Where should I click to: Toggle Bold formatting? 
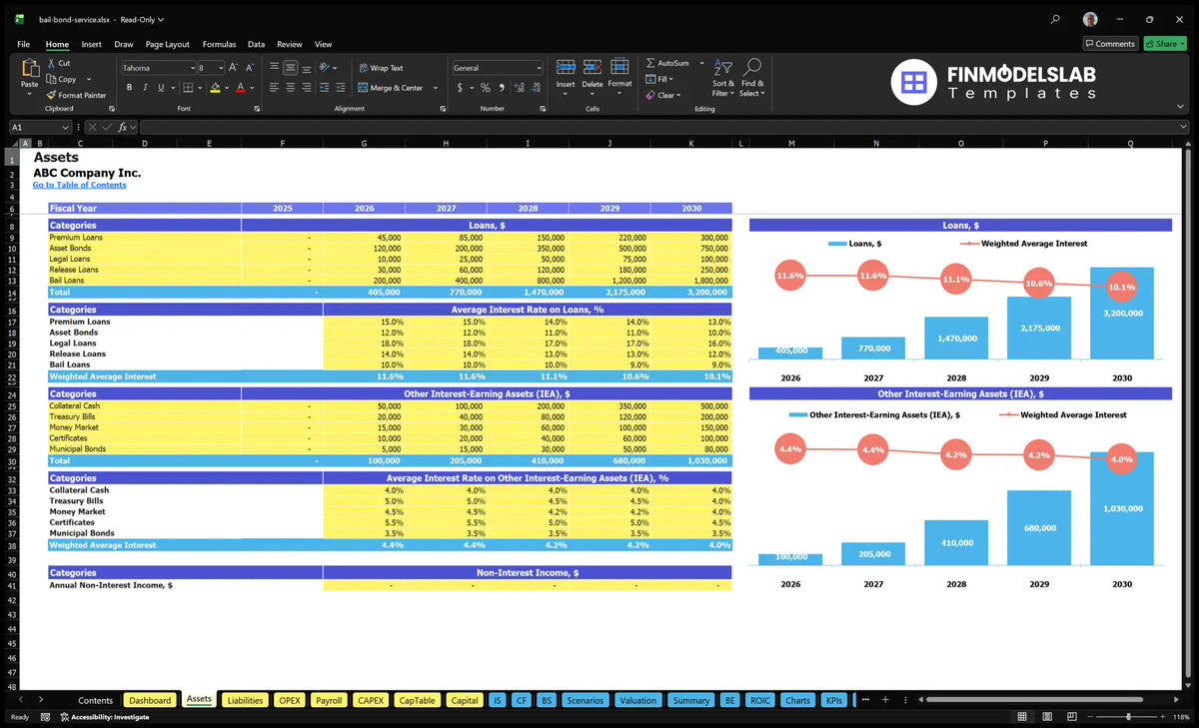click(x=129, y=88)
